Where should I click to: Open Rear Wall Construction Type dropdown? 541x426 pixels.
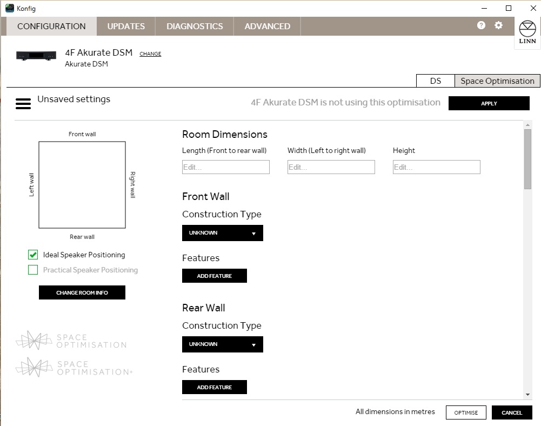tap(223, 344)
